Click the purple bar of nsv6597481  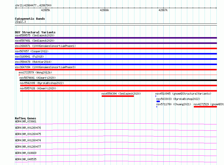[x=116, y=43]
